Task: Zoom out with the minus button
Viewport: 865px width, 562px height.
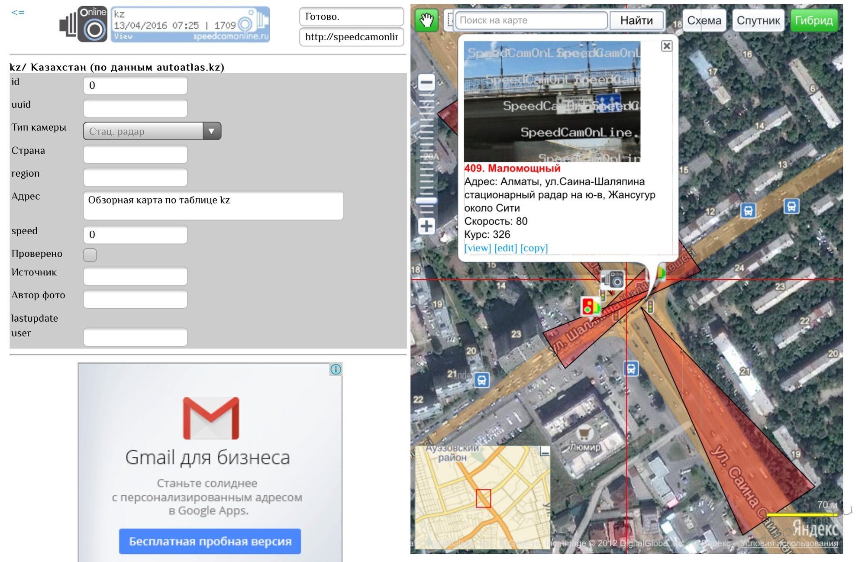Action: click(426, 82)
